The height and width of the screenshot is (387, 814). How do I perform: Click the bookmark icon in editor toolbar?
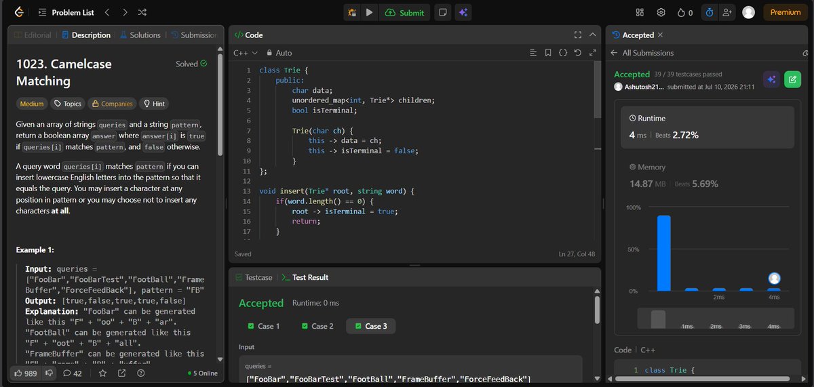tap(548, 52)
